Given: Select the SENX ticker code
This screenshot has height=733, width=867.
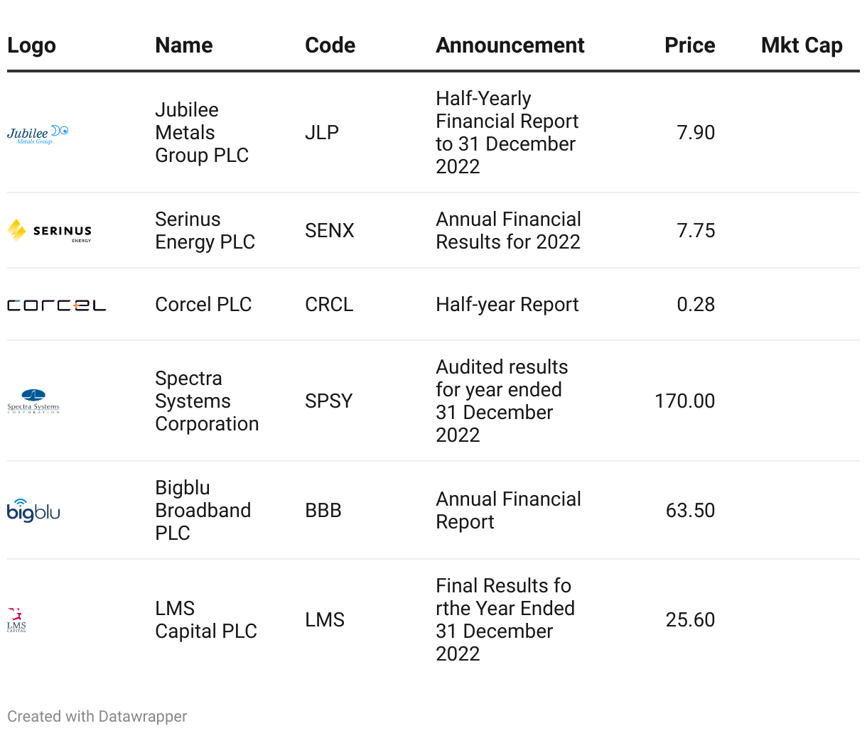Looking at the screenshot, I should (x=329, y=231).
